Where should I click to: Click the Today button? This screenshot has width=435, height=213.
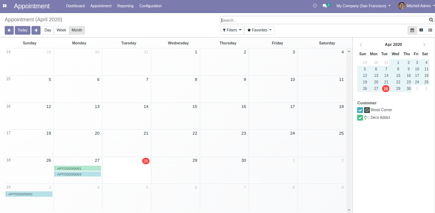click(22, 30)
